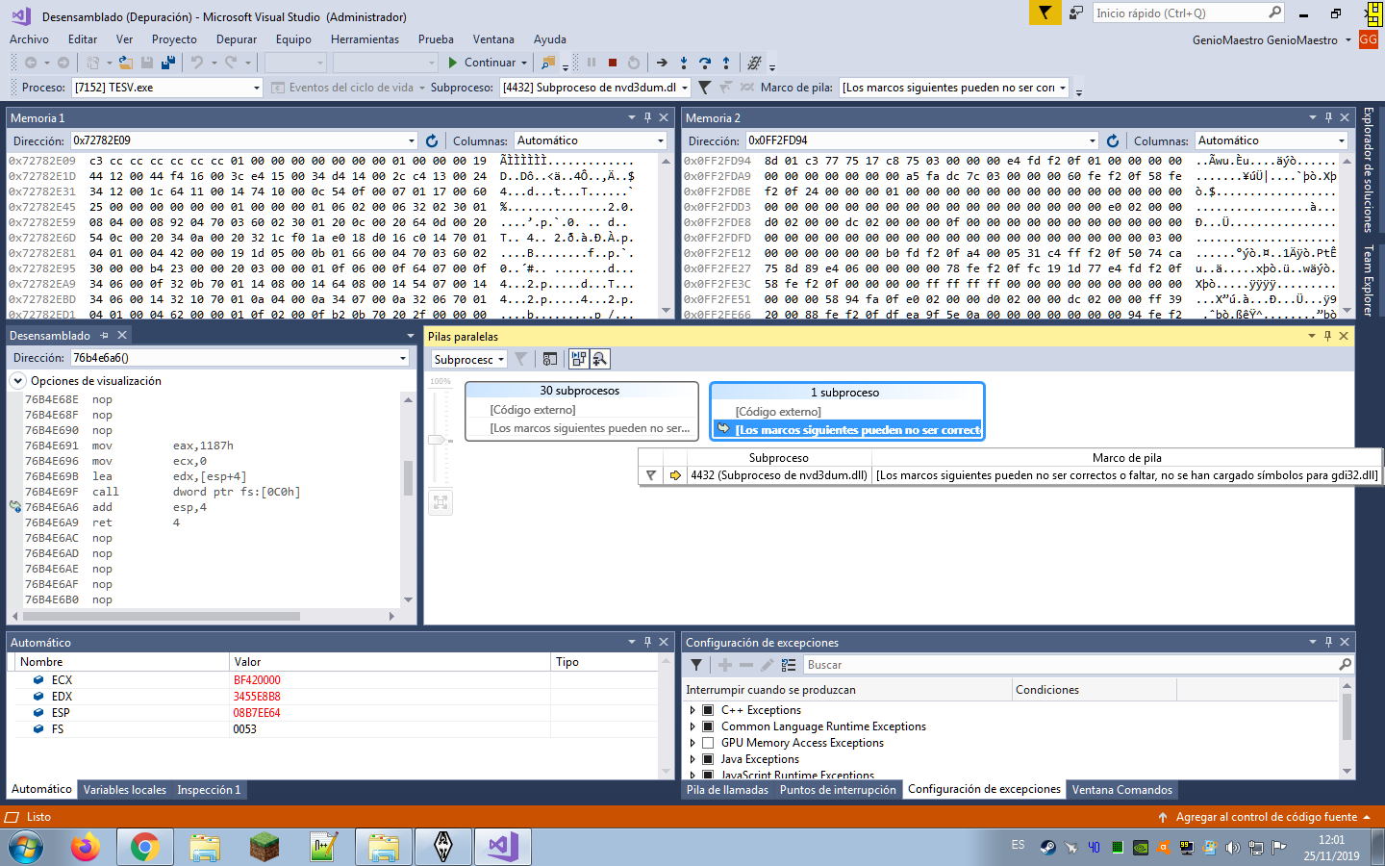This screenshot has width=1385, height=866.
Task: Filter exception settings with the funnel icon
Action: click(x=696, y=665)
